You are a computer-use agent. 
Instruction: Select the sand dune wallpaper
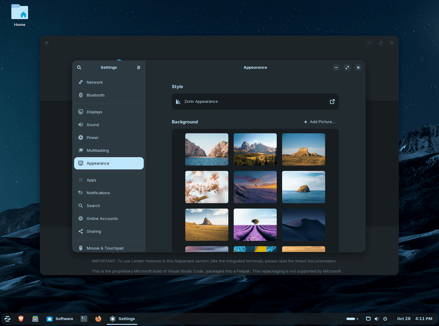303,224
